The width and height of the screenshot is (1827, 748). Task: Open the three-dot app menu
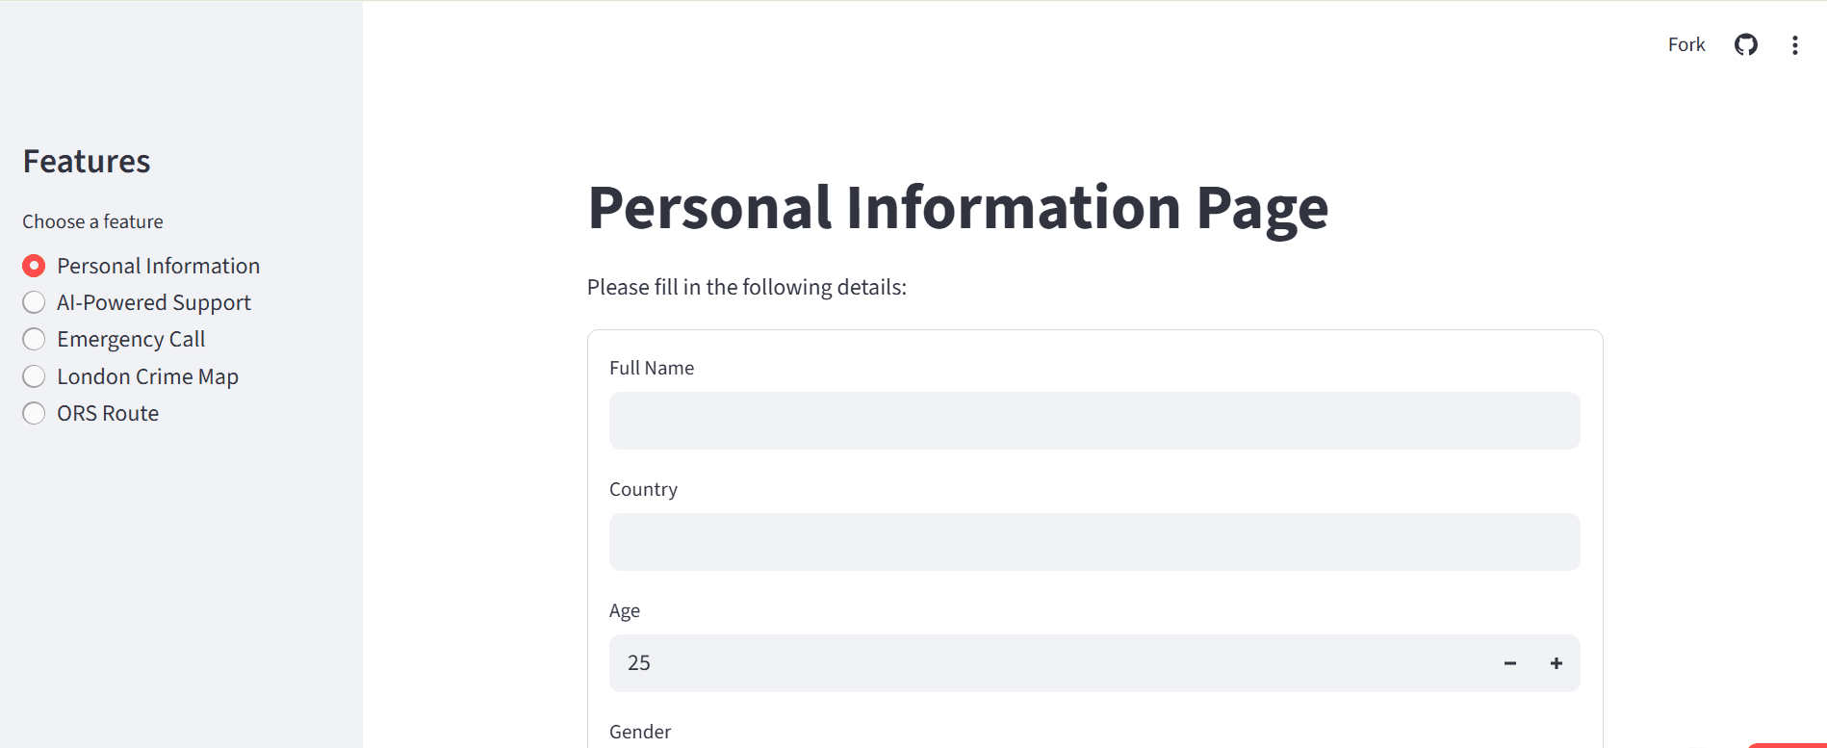[x=1794, y=45]
